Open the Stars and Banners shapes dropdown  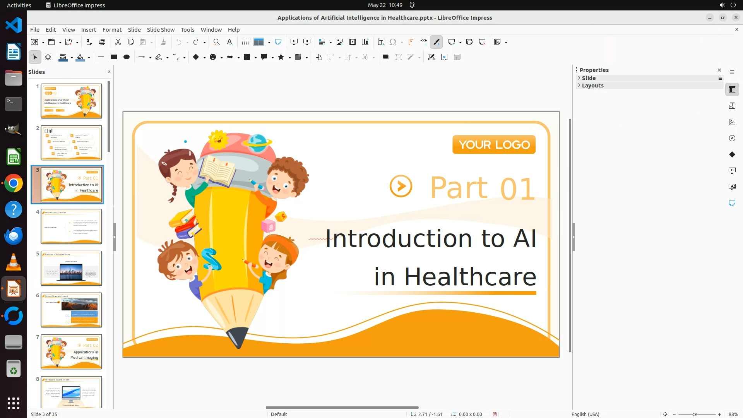[x=289, y=57]
